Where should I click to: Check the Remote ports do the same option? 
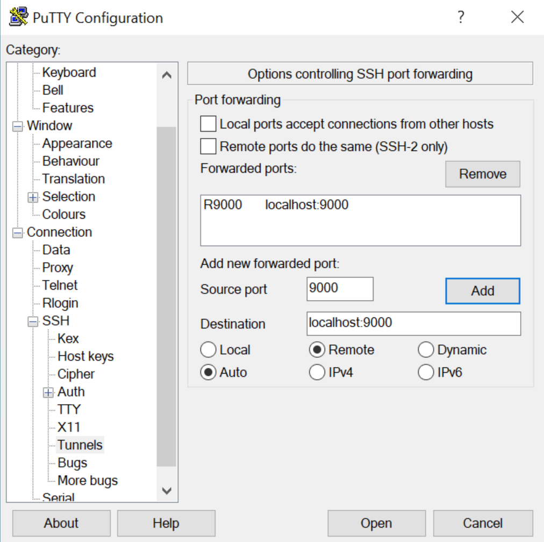tap(207, 146)
